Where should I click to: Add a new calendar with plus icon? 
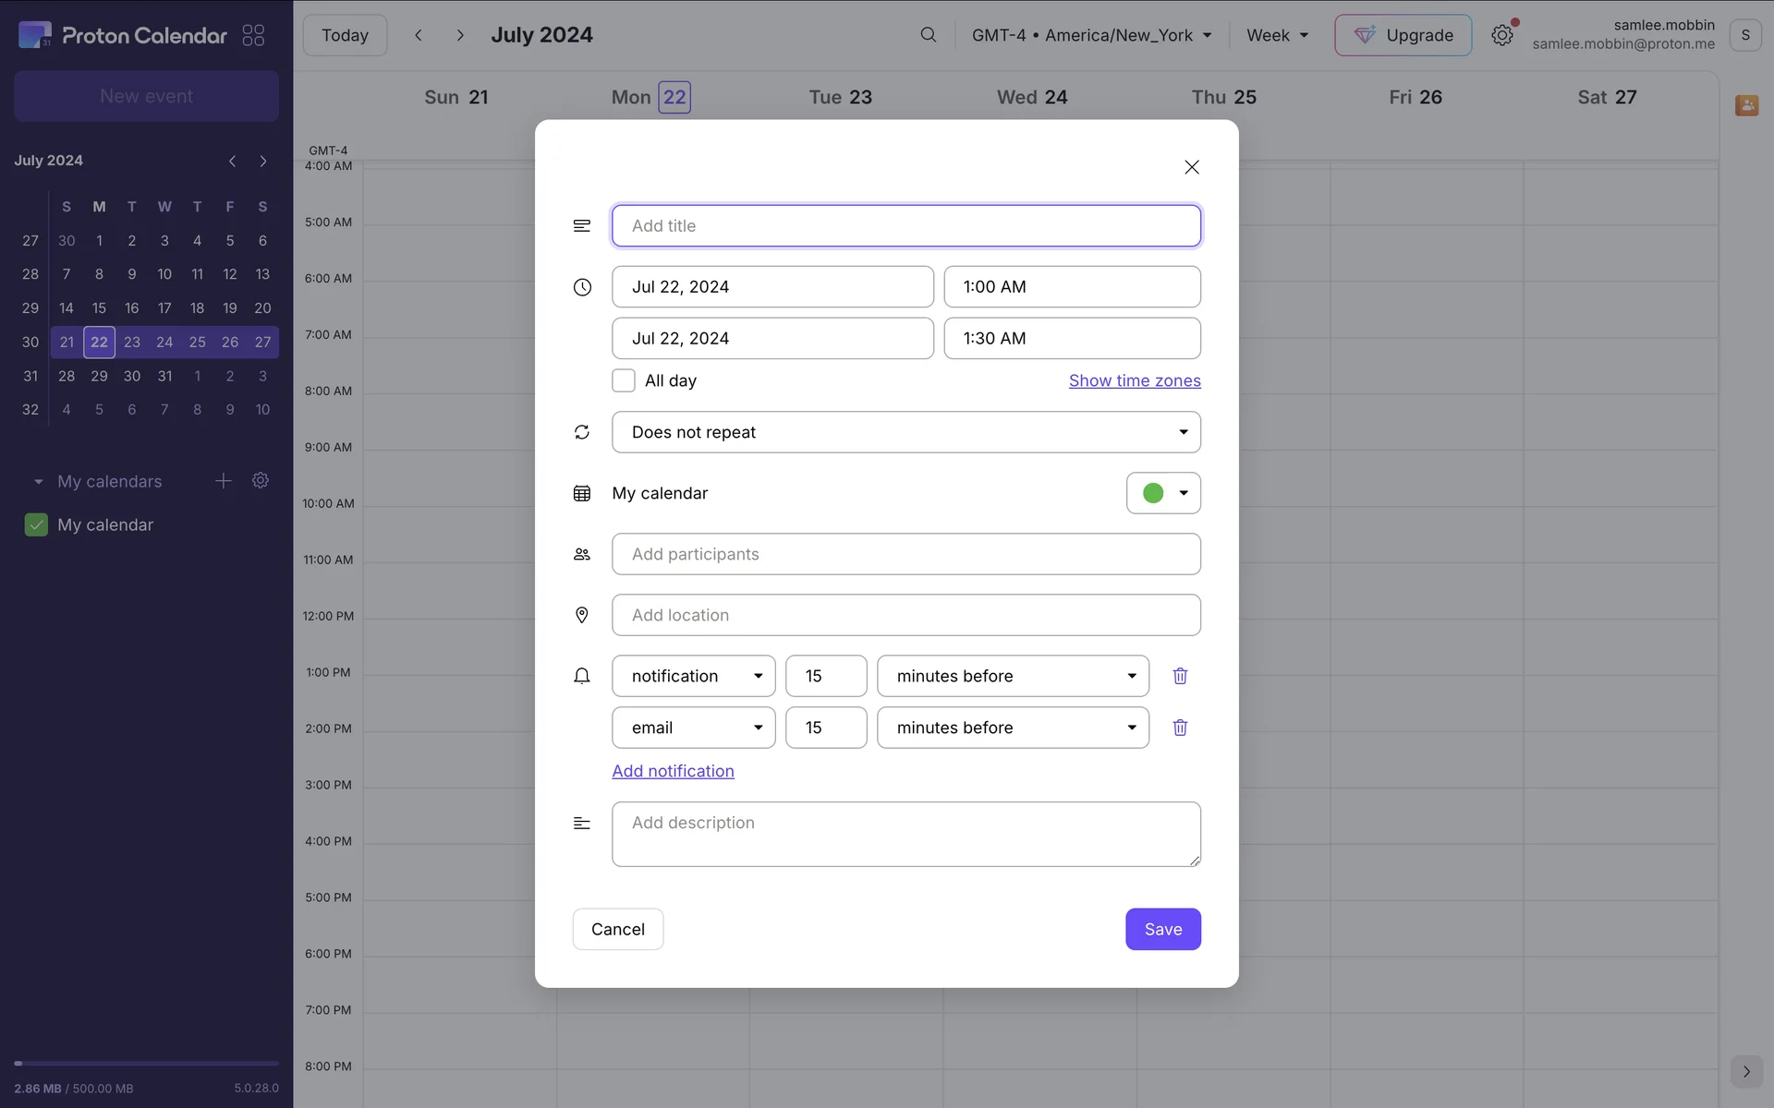point(223,480)
